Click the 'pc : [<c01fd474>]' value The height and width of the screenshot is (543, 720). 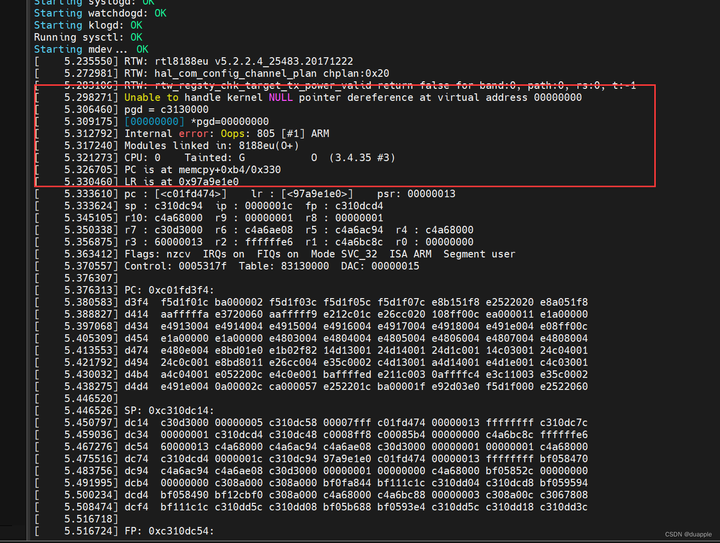176,194
